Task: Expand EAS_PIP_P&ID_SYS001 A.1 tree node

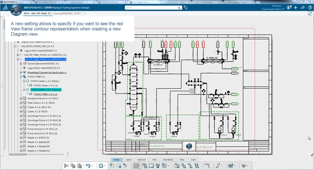Action: pyautogui.click(x=18, y=55)
